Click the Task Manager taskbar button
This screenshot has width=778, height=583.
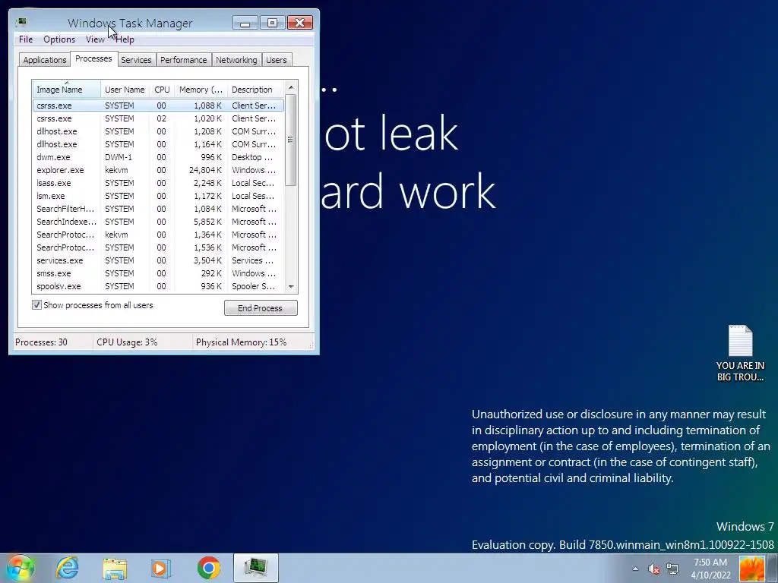click(256, 568)
